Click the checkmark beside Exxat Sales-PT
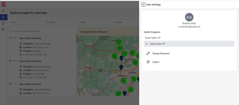This screenshot has height=105, width=239. point(147,44)
